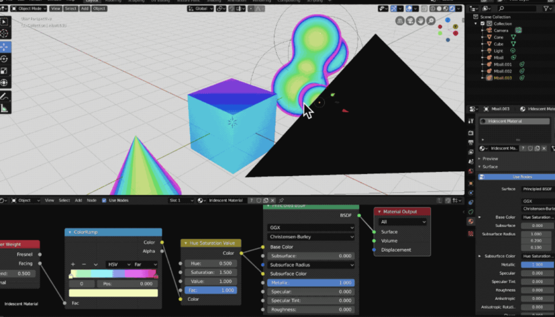
Task: Select Mball.002 in the outliner
Action: click(x=502, y=71)
